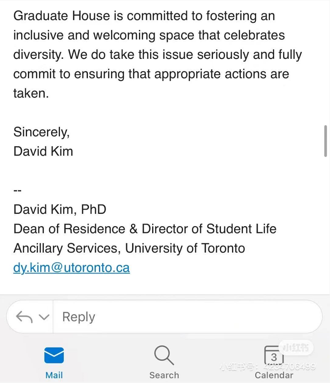Select the Search tab label
330x383 pixels.
tap(164, 375)
